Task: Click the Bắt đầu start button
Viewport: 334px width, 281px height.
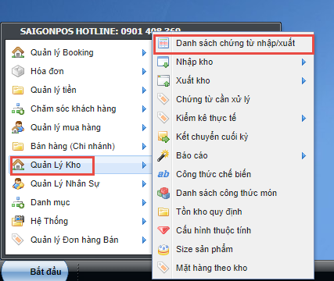Action: [34, 271]
